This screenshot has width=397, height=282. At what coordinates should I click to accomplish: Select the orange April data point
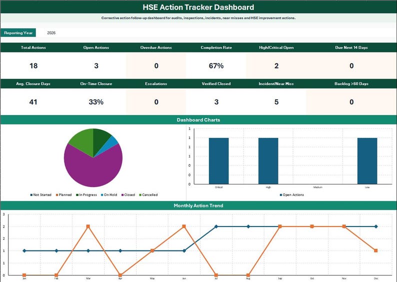(x=120, y=275)
